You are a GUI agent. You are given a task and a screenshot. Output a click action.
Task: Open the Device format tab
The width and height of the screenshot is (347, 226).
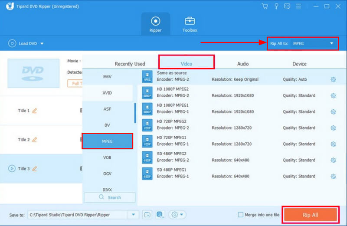pos(299,64)
